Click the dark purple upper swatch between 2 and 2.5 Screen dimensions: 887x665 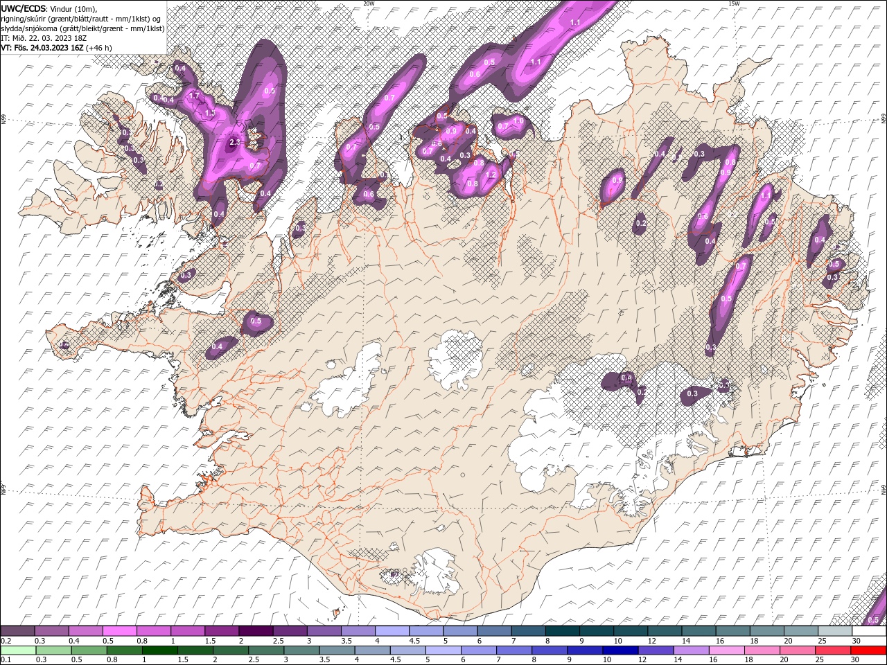(x=256, y=631)
